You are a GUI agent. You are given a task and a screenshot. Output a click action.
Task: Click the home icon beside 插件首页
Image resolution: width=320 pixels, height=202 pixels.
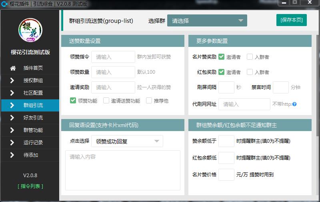(x=13, y=68)
